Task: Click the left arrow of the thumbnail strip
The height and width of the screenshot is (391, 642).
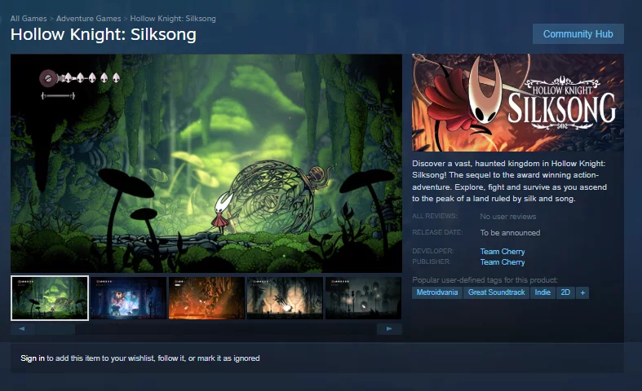Action: pos(22,329)
